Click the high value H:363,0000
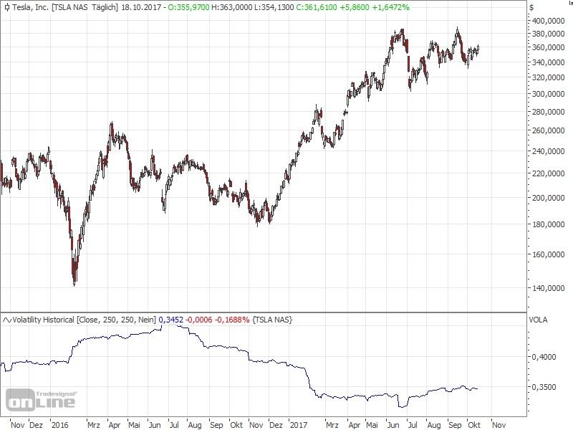 [x=232, y=7]
